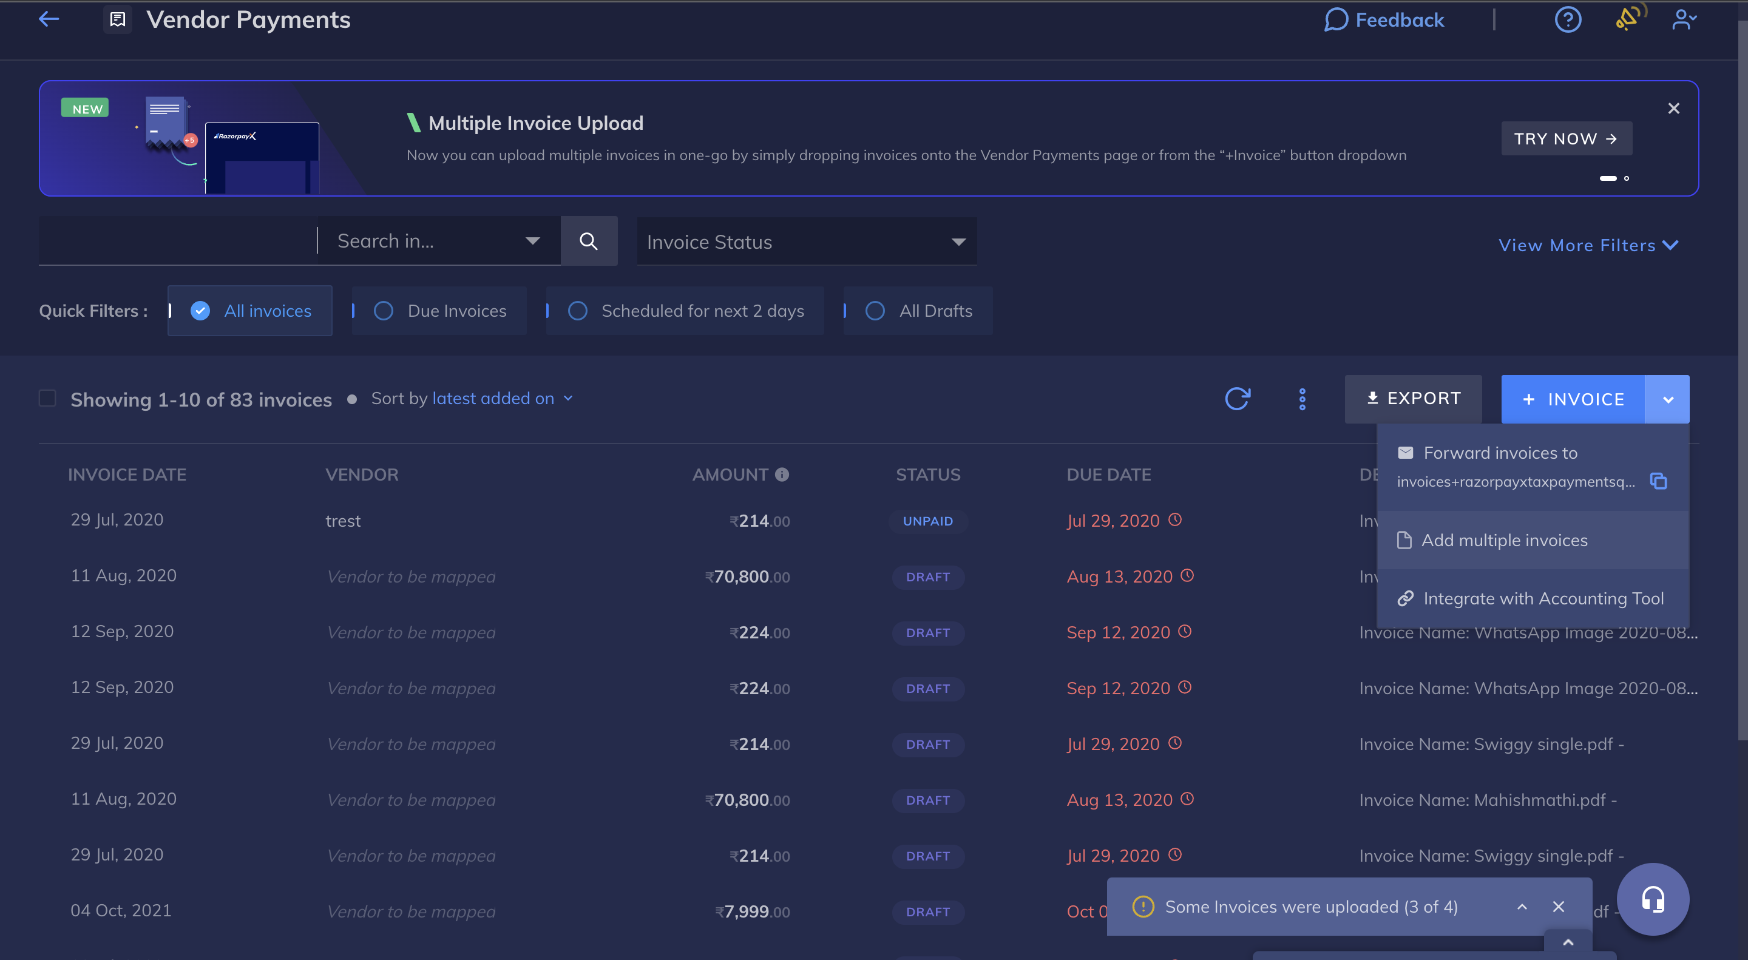Click the Mahishmathi.pdf invoice description
1748x960 pixels.
[1488, 800]
